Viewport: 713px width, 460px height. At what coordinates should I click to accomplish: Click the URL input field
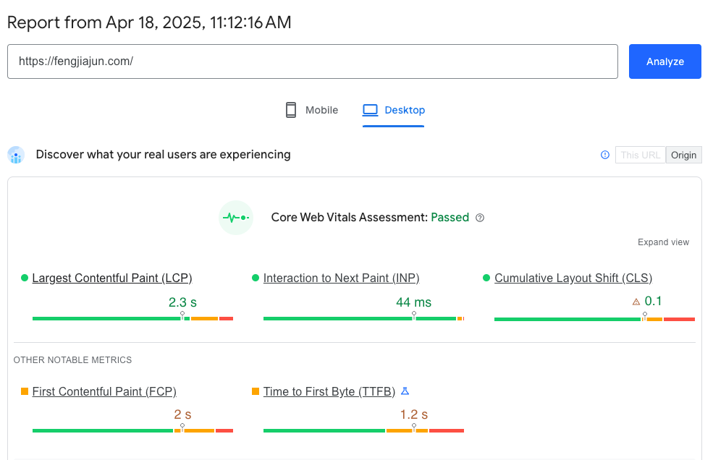[x=312, y=61]
